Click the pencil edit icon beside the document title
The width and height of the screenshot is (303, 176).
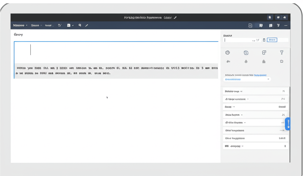click(175, 18)
